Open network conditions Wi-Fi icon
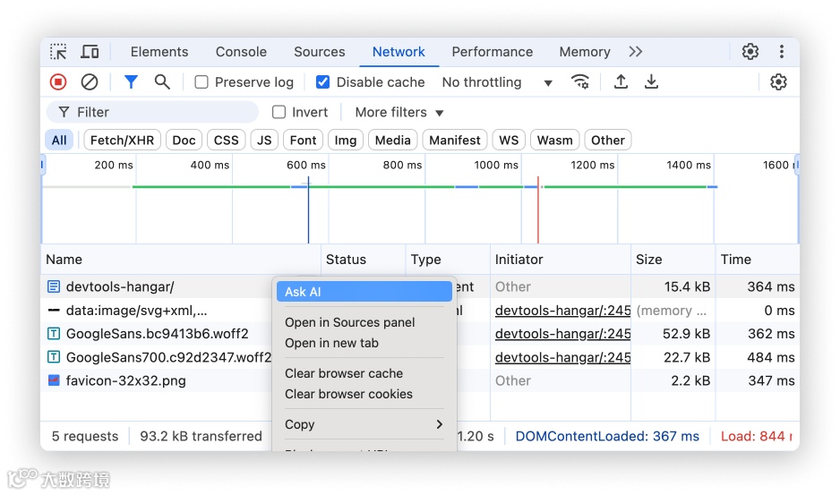 click(x=580, y=82)
